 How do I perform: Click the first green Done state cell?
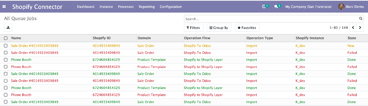352,60
